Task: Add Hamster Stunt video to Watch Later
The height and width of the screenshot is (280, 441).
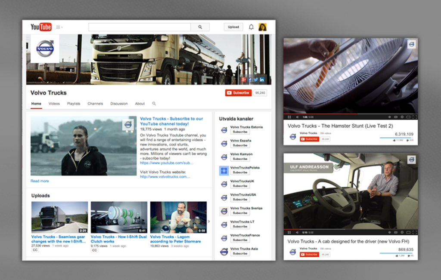Action: coord(389,117)
